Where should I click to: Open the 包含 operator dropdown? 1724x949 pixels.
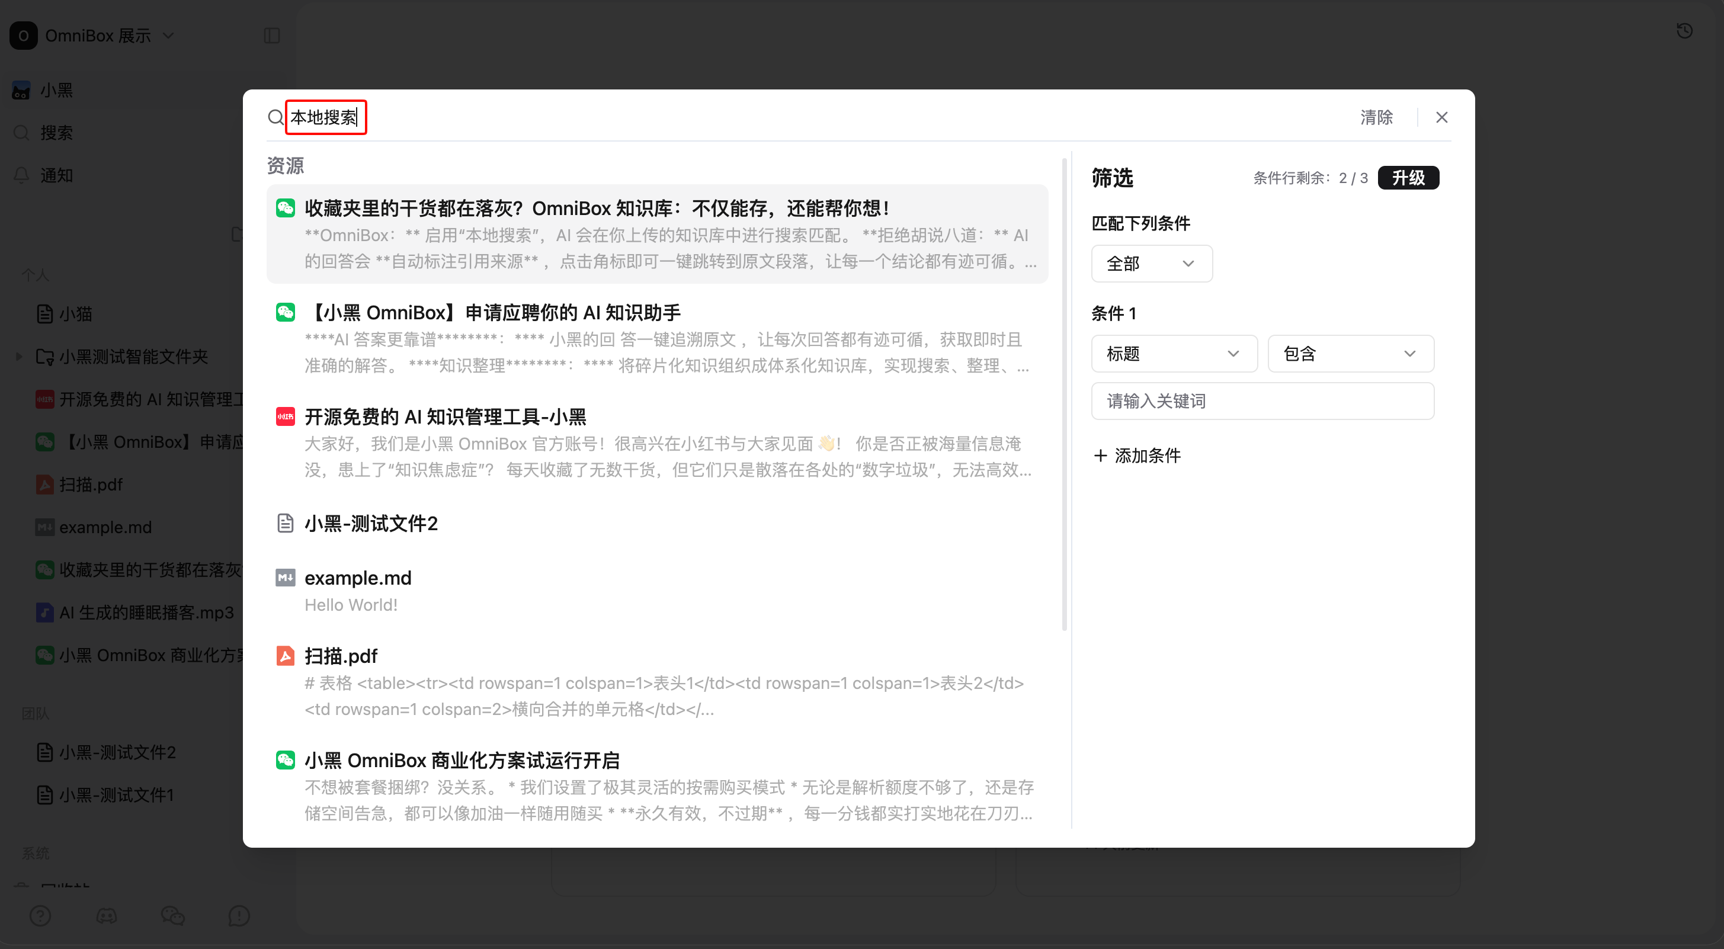click(1351, 354)
